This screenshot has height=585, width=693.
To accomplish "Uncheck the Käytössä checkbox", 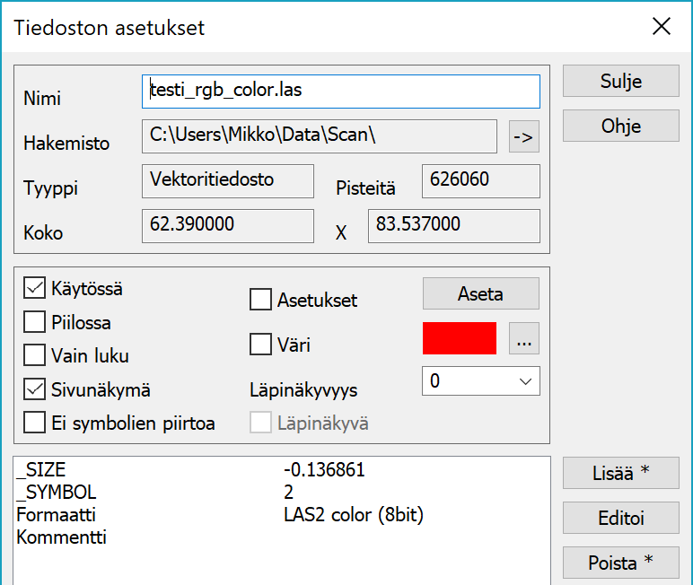I will pos(35,289).
